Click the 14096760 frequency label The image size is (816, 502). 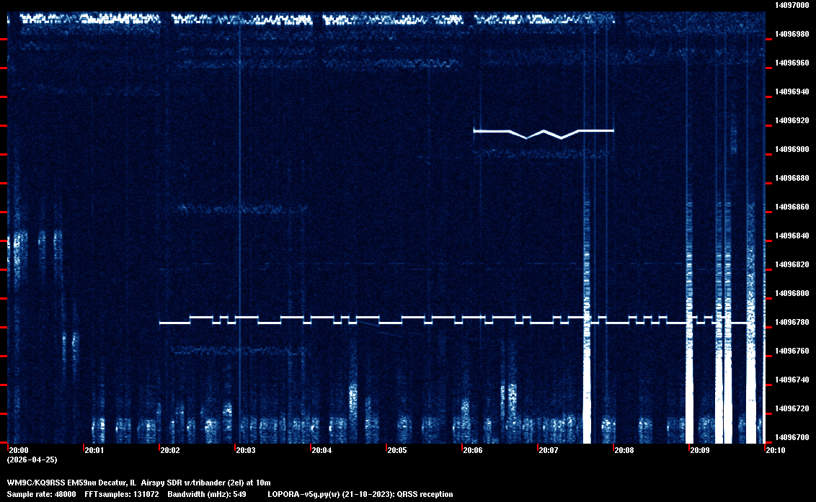pos(791,351)
